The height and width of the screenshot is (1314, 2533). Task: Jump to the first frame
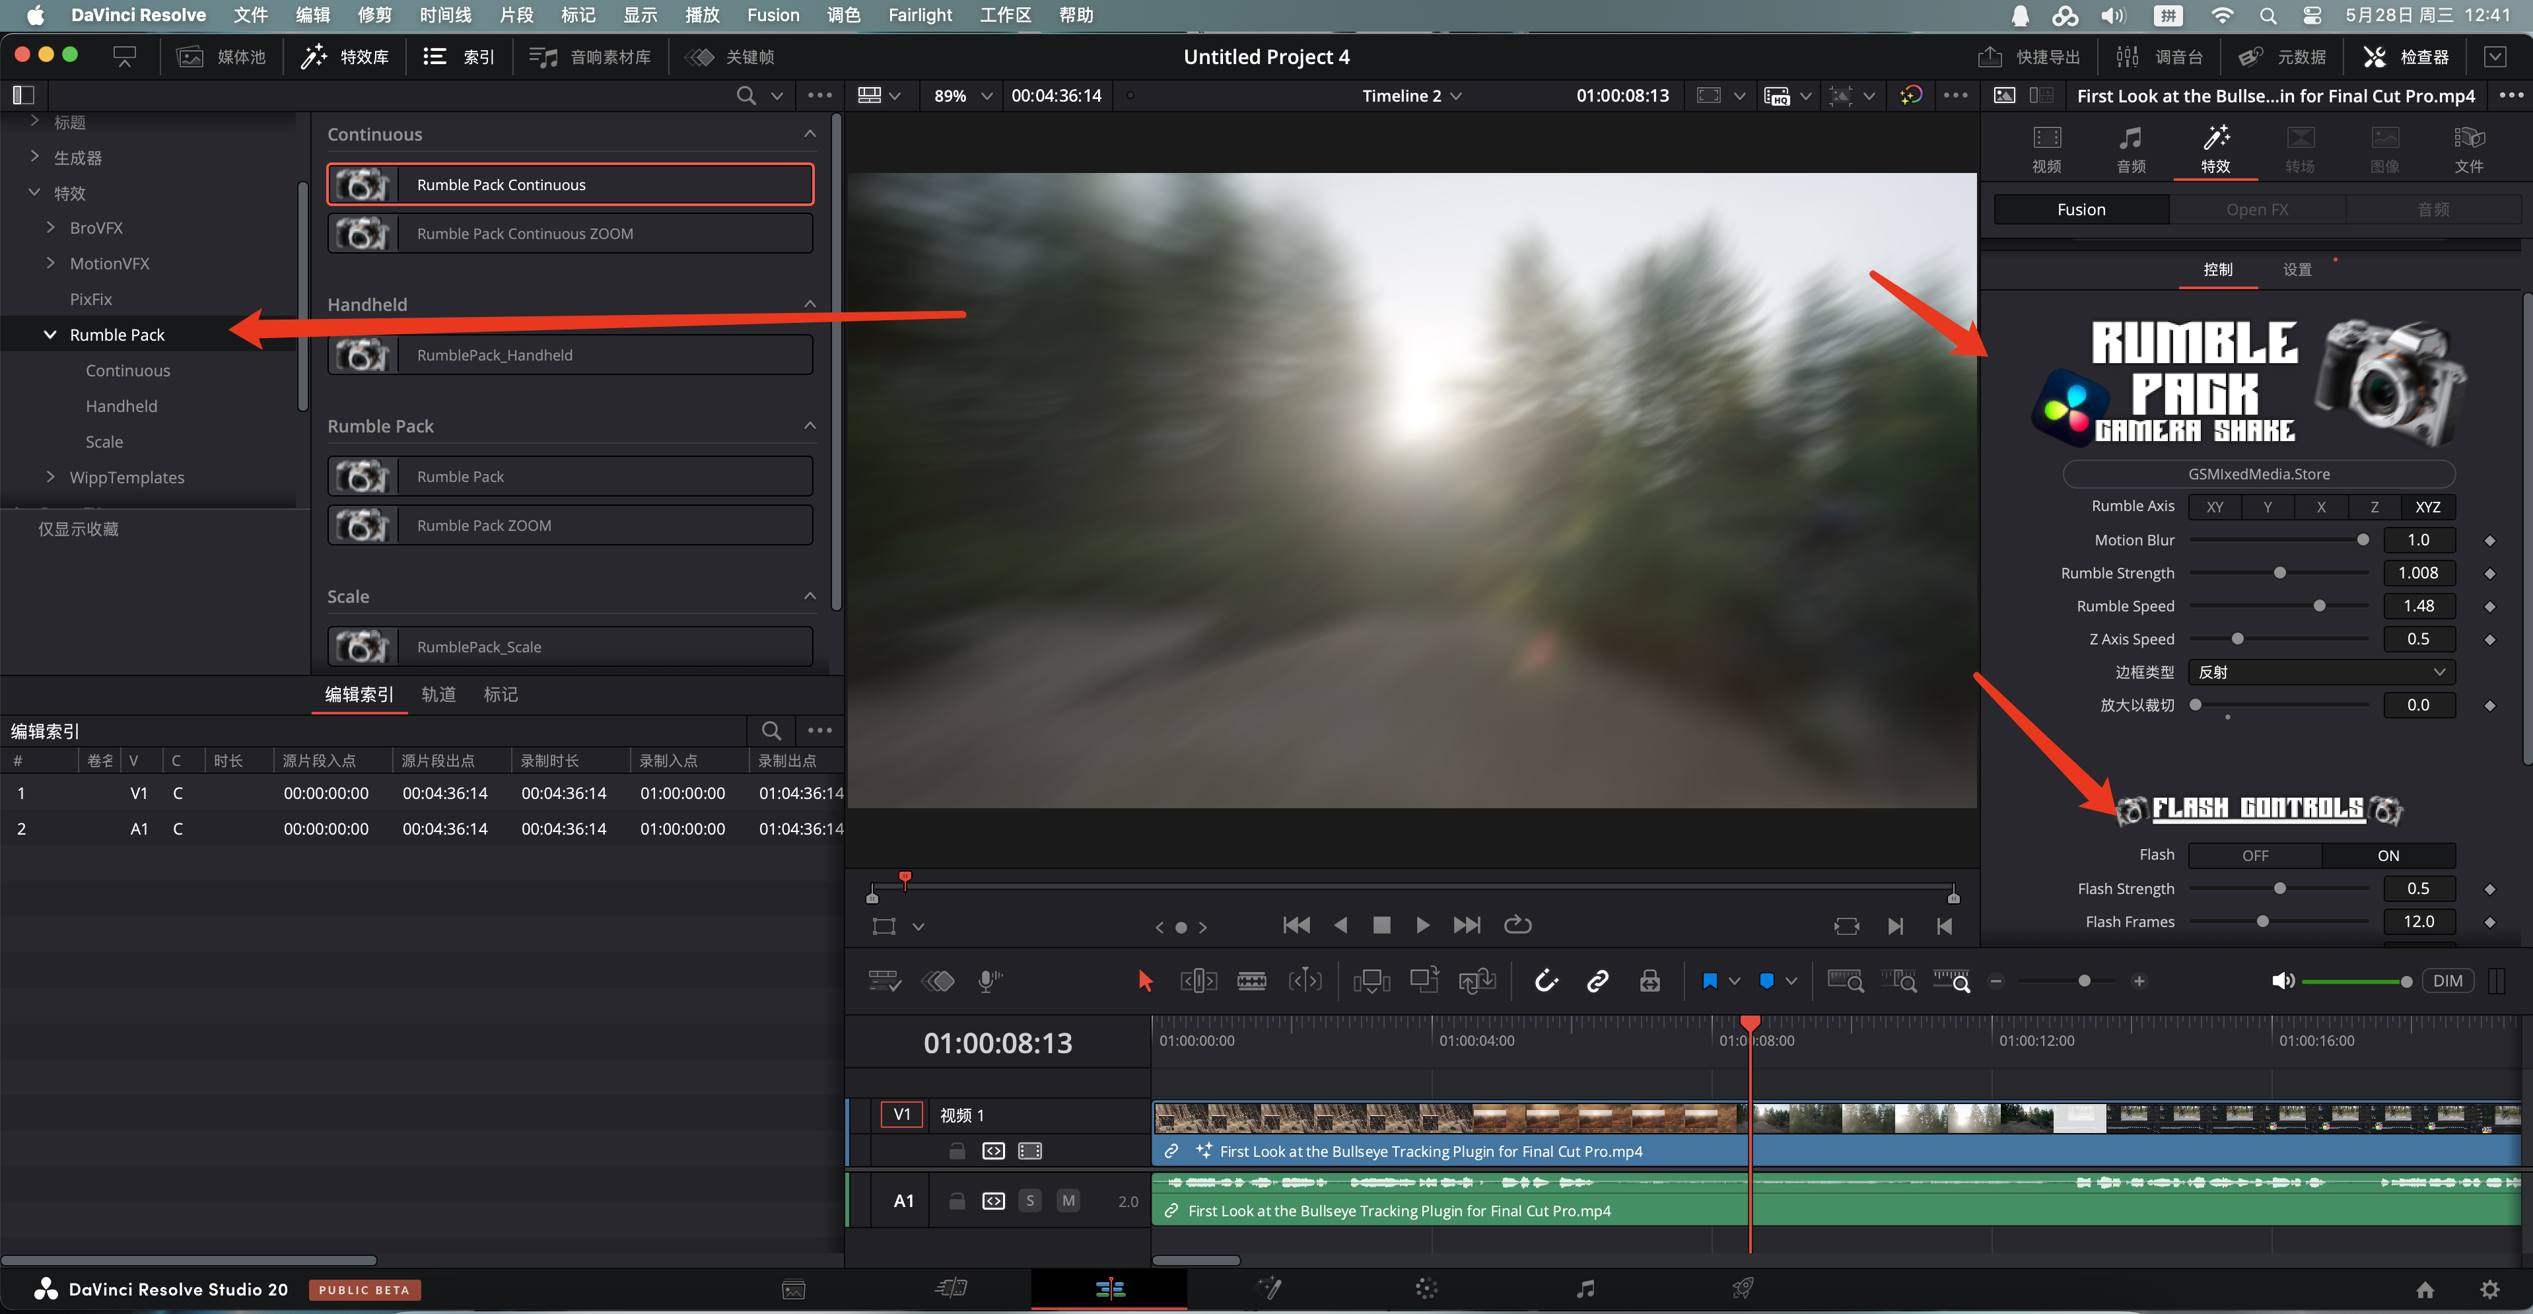(x=1296, y=924)
